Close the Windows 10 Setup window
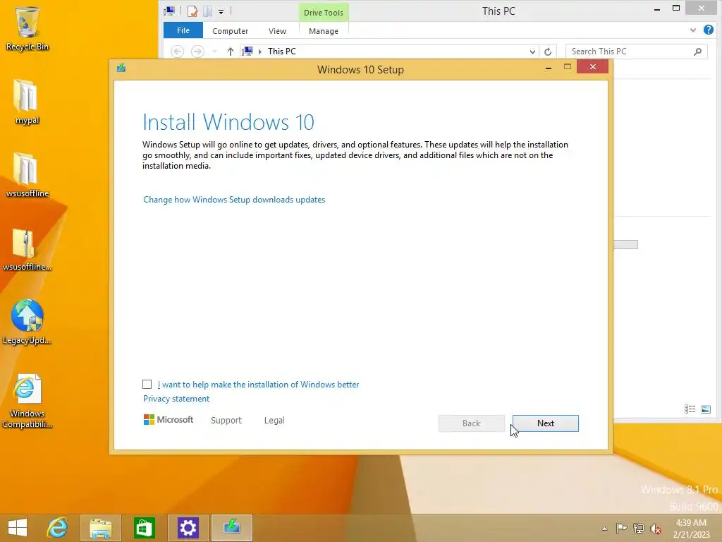Image resolution: width=722 pixels, height=542 pixels. point(592,67)
